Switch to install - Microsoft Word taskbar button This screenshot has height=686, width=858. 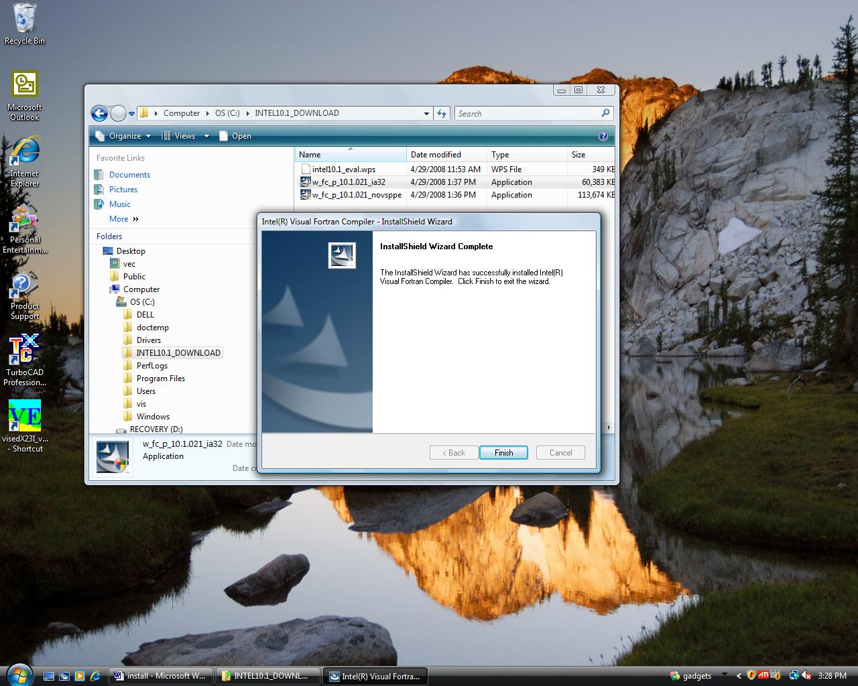[x=160, y=676]
